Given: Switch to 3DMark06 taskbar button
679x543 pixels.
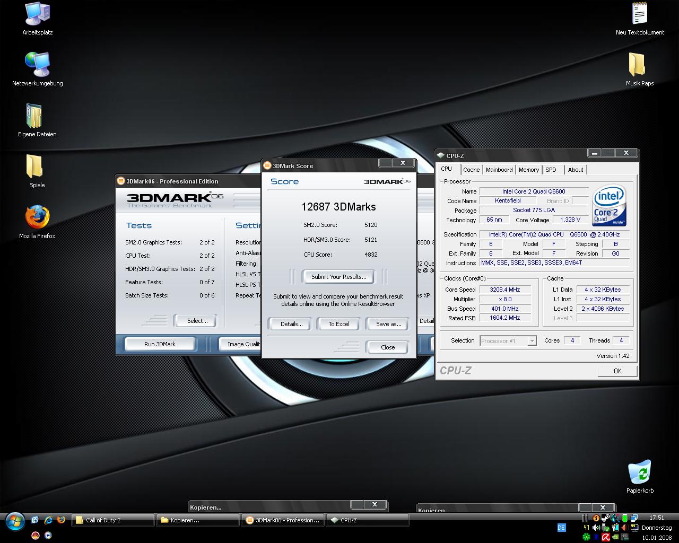Looking at the screenshot, I should 283,520.
